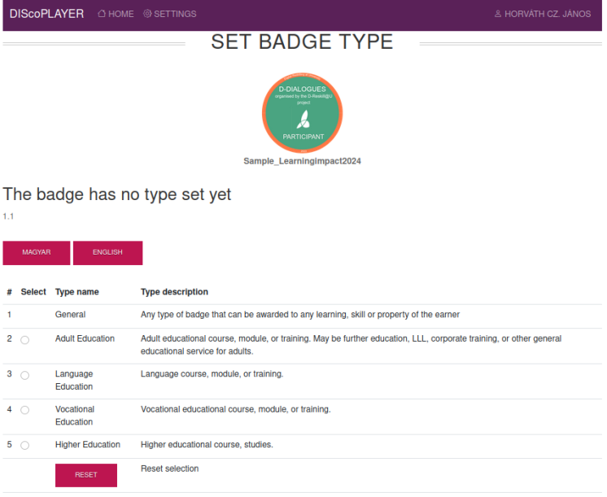Viewport: 607px width, 497px height.
Task: Click the Select column header
Action: click(x=33, y=292)
